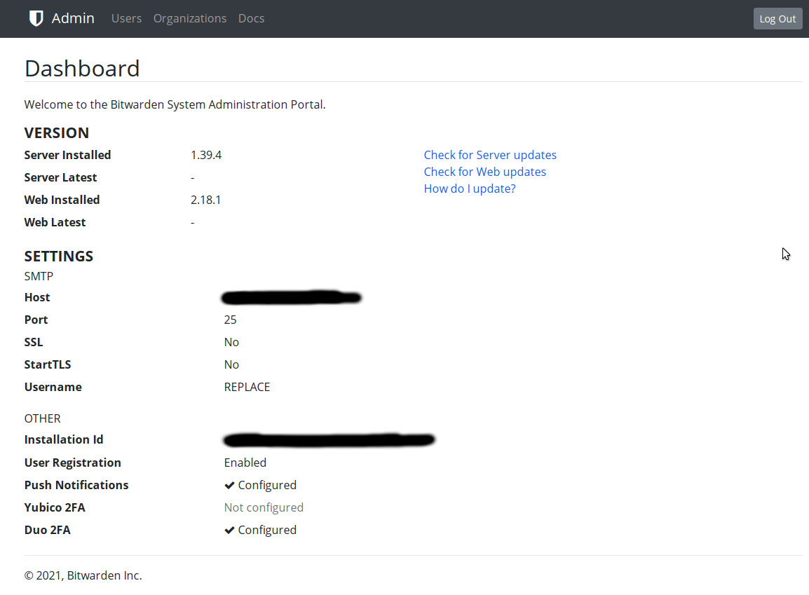Click the Duo 2FA 'Configured' status

click(267, 530)
